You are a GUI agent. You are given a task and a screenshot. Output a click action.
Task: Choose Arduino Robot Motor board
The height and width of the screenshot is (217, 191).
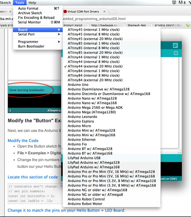click(x=112, y=204)
